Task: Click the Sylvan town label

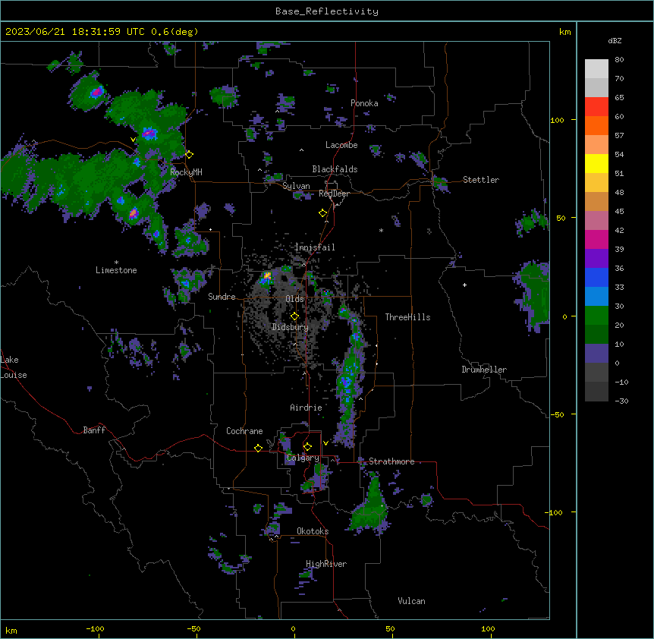Action: (296, 186)
